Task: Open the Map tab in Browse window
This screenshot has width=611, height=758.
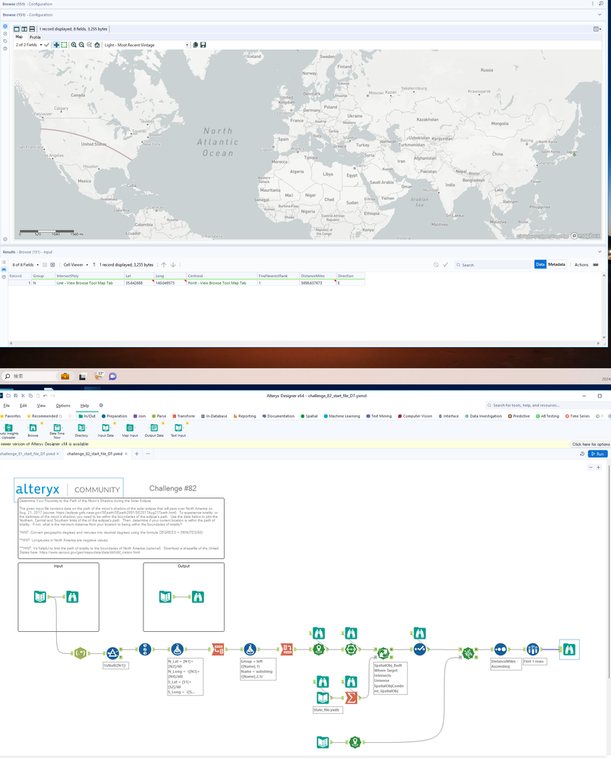Action: point(19,36)
